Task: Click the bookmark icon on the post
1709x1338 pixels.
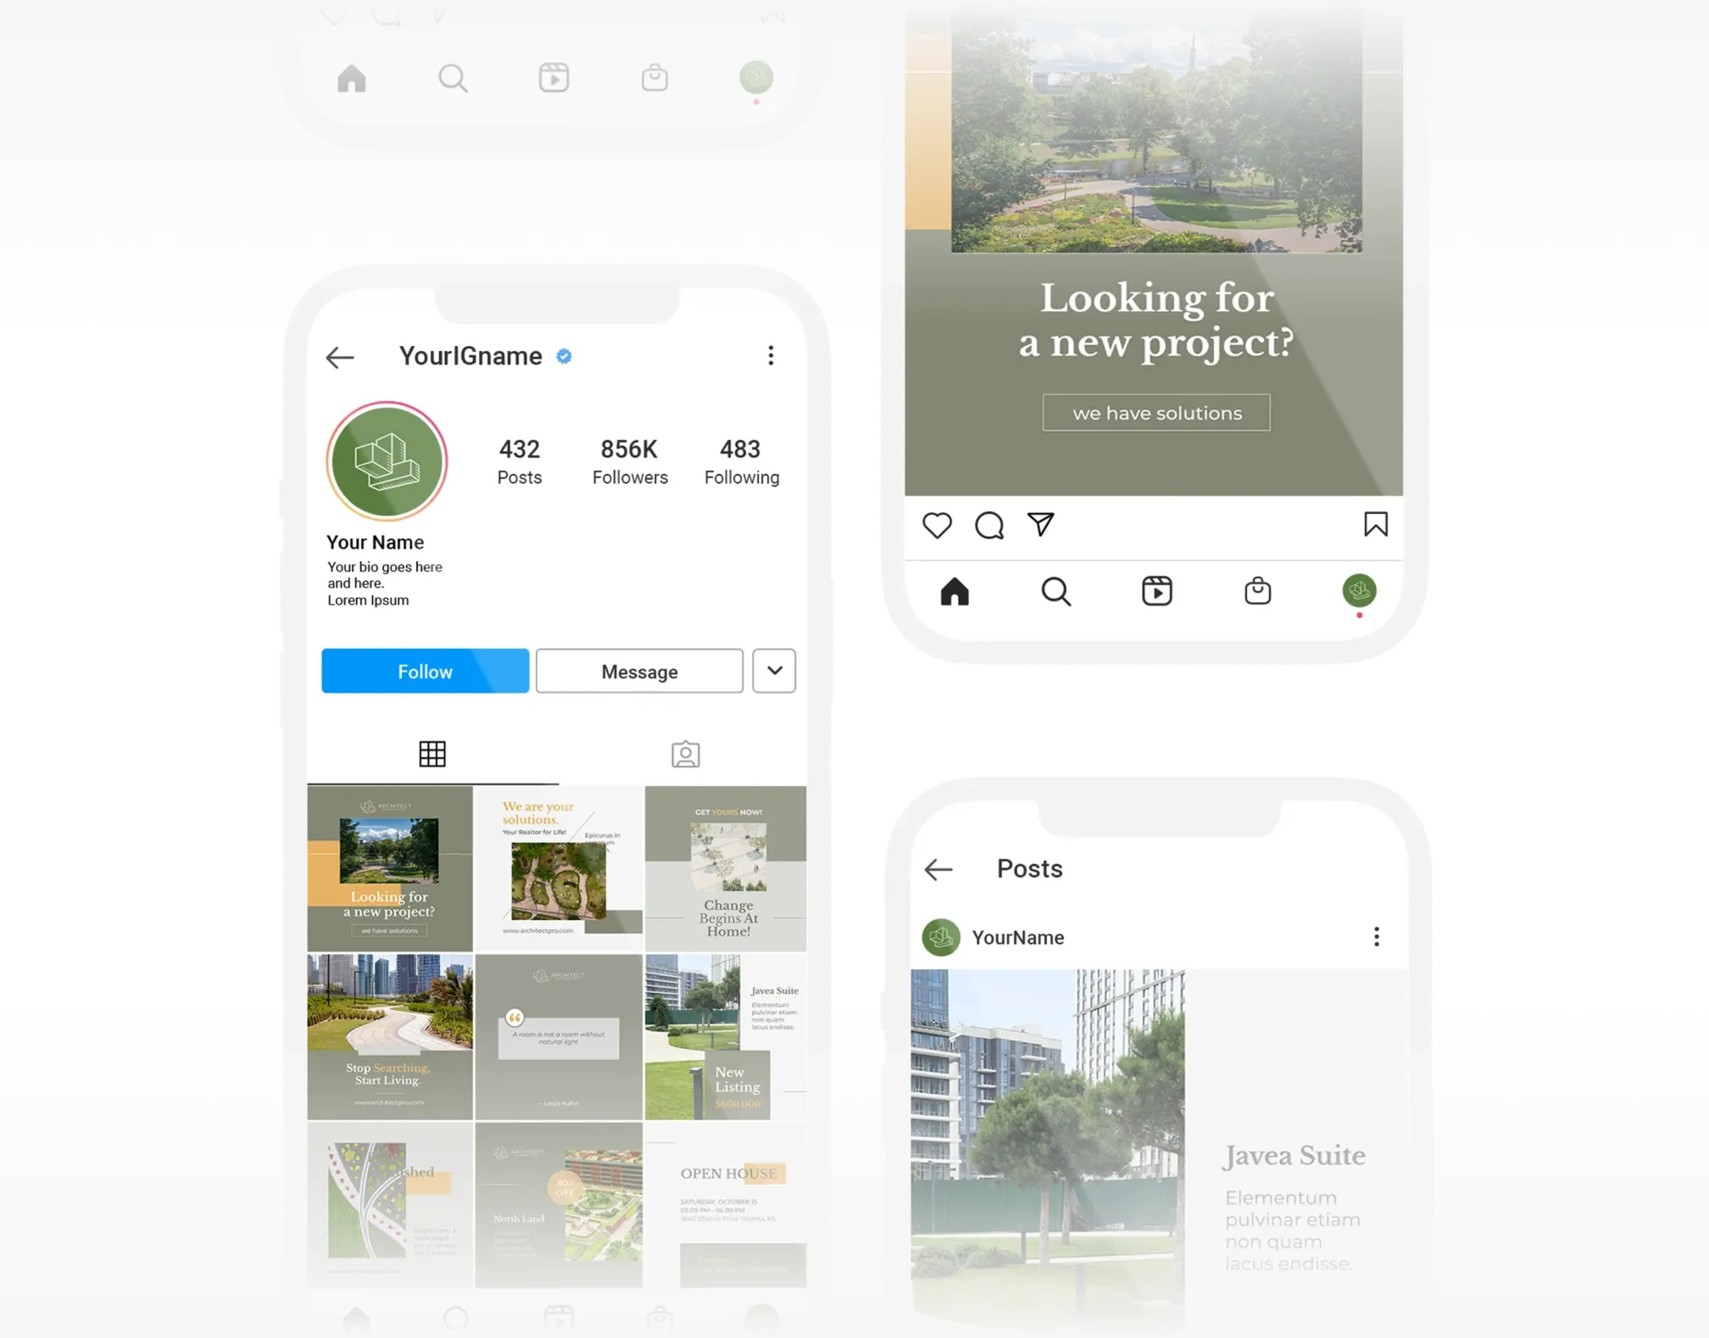Action: (1376, 525)
